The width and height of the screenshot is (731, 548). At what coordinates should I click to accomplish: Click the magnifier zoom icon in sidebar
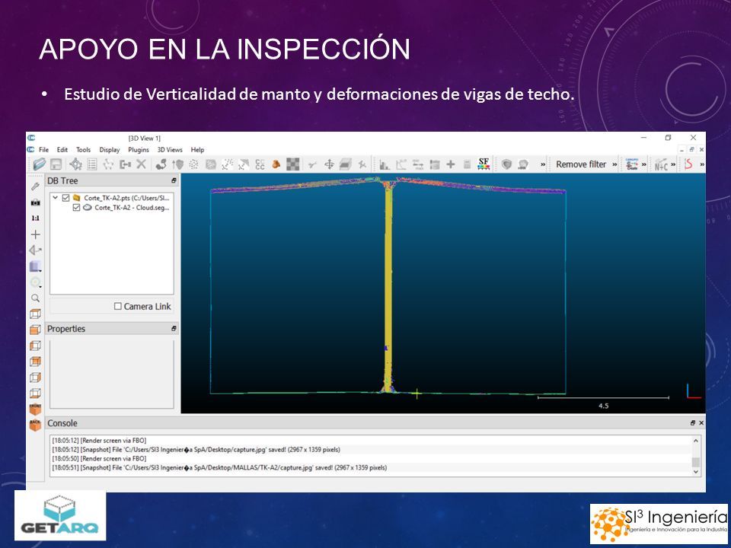pyautogui.click(x=36, y=298)
